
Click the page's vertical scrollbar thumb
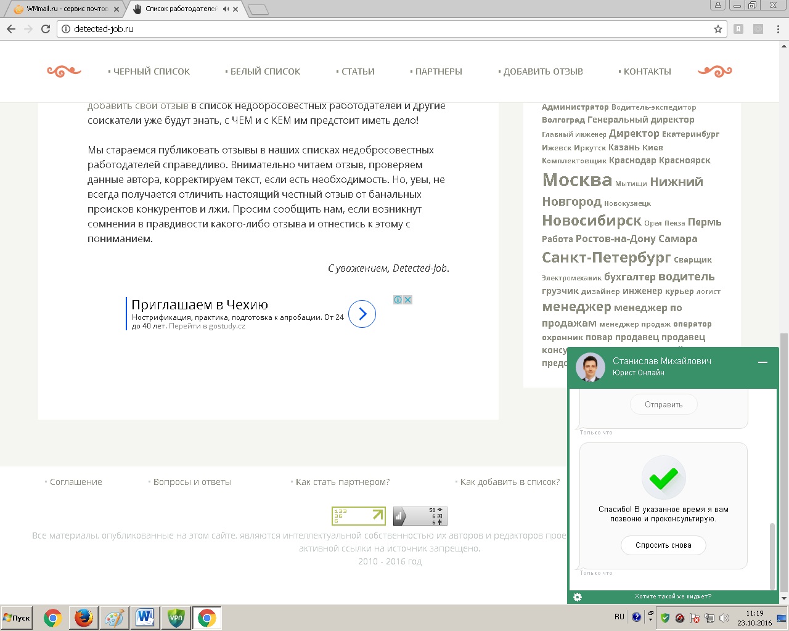[784, 462]
